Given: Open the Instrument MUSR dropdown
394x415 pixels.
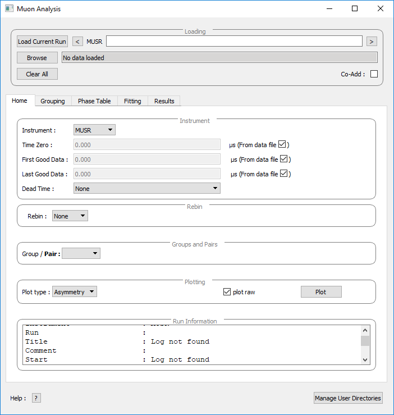Looking at the screenshot, I should click(94, 130).
